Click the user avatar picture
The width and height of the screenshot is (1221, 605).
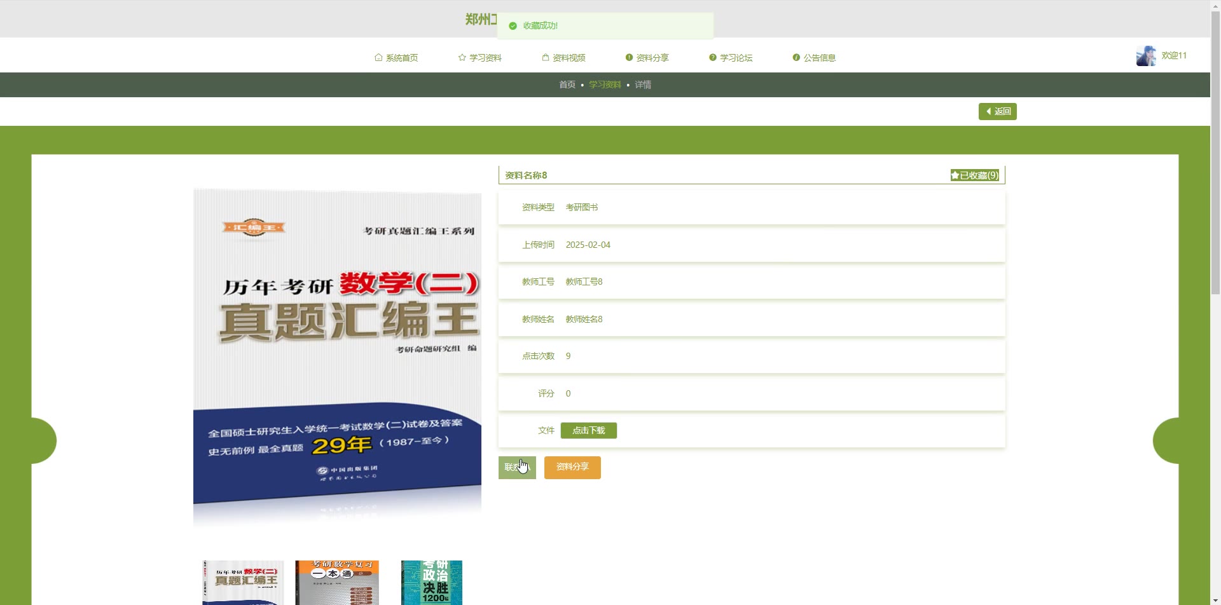[1146, 56]
